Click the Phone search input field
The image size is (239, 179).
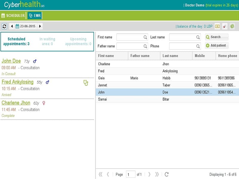(185, 46)
